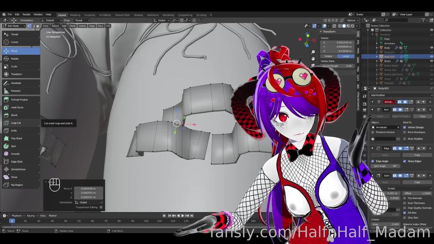This screenshot has height=244, width=434.
Task: Open the Global transform orientation dropdown
Action: tap(161, 20)
